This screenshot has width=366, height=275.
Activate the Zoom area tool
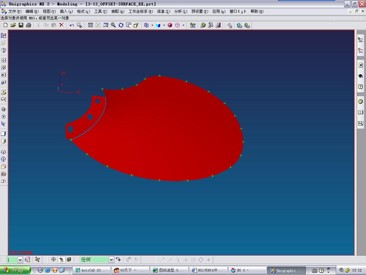106,25
